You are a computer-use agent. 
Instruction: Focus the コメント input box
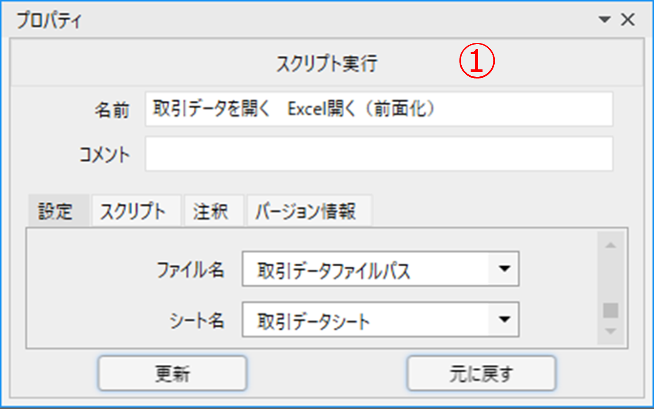(378, 154)
